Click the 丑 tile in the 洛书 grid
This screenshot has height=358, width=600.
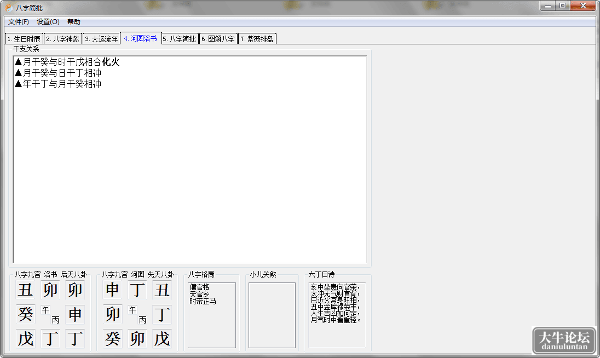[26, 290]
